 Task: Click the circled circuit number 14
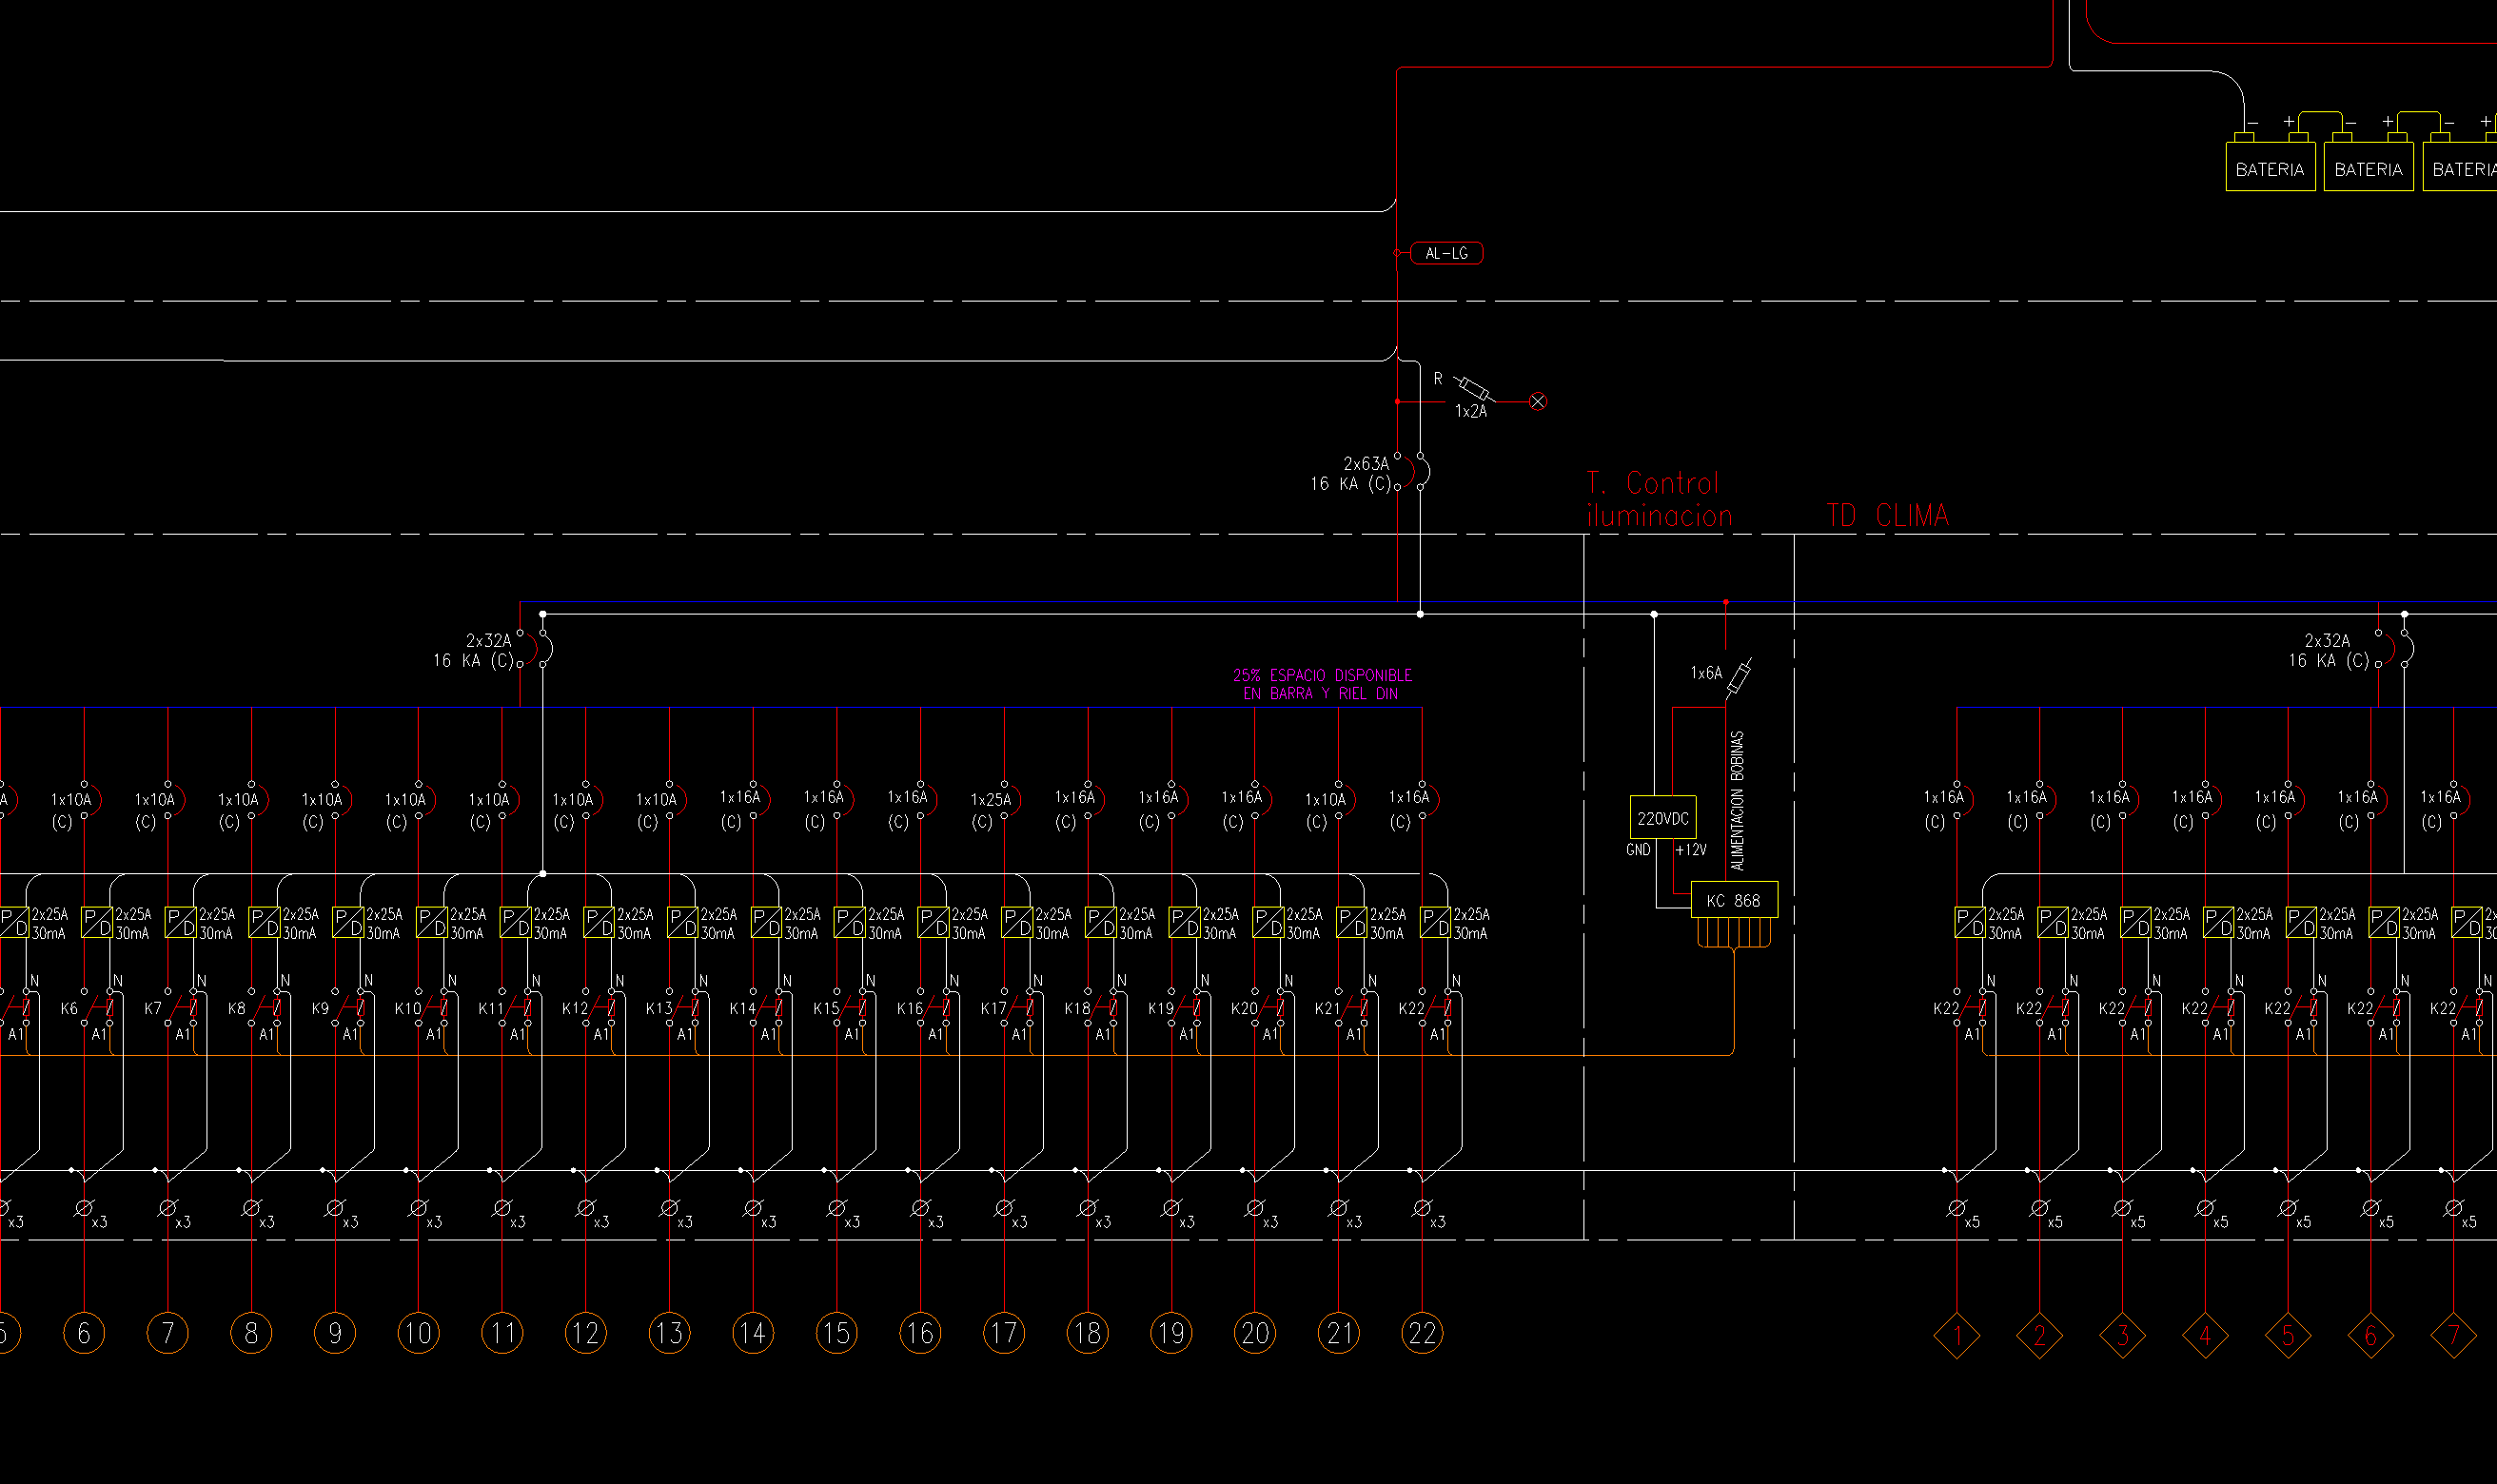tap(752, 1333)
